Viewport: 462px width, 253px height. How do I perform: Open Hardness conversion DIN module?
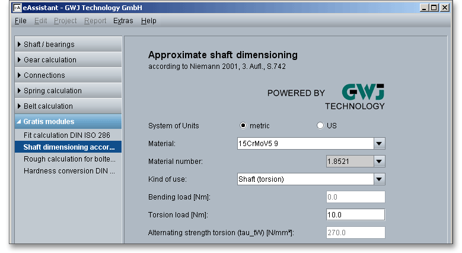click(69, 171)
